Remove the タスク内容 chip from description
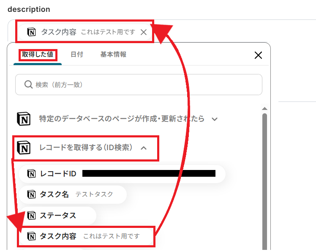This screenshot has width=316, height=252. tap(144, 32)
